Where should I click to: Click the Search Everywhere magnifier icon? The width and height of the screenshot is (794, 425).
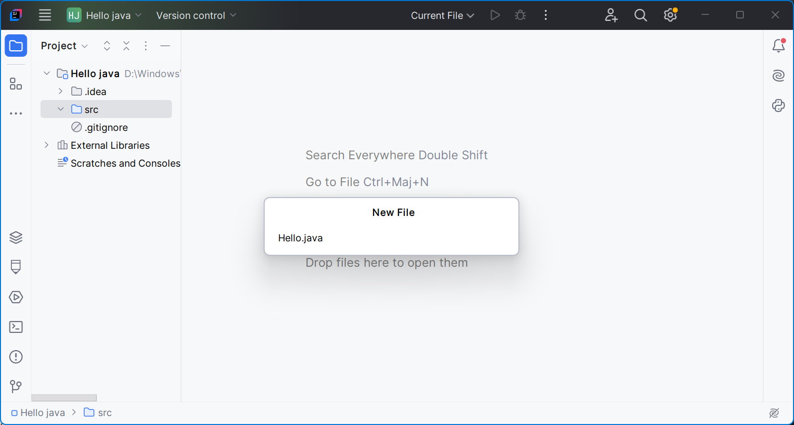coord(641,15)
